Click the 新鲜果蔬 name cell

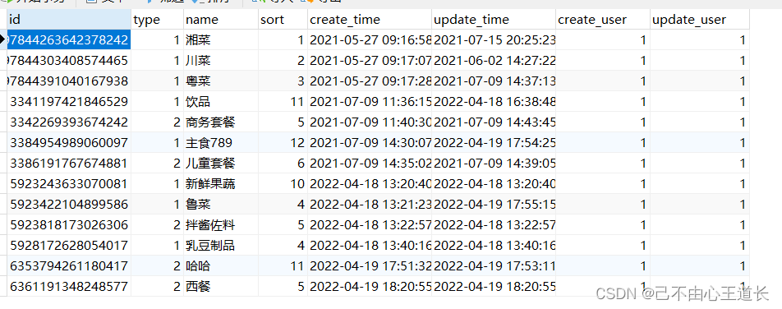tap(220, 184)
